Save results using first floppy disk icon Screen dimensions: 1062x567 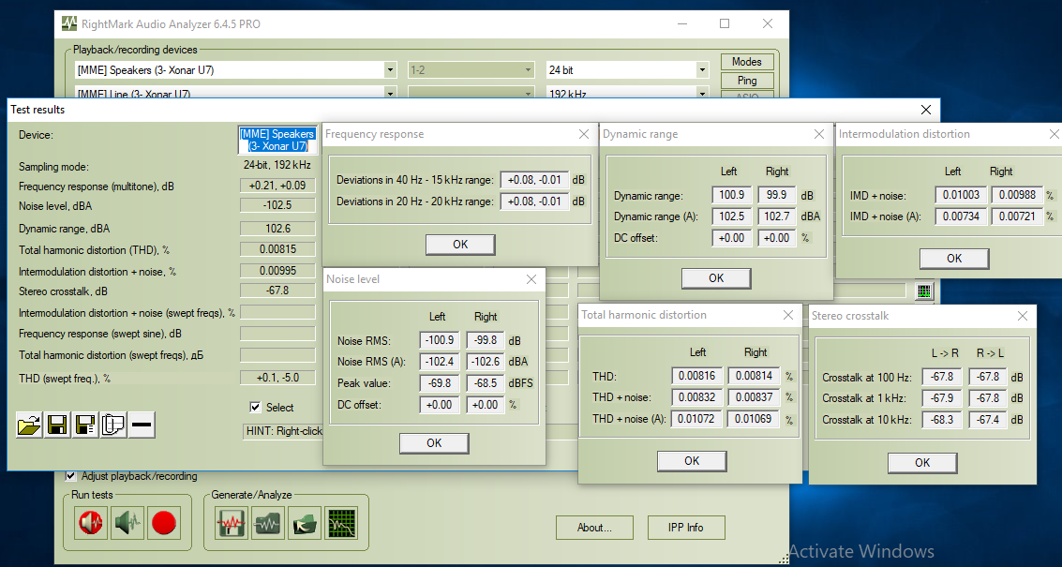point(57,425)
